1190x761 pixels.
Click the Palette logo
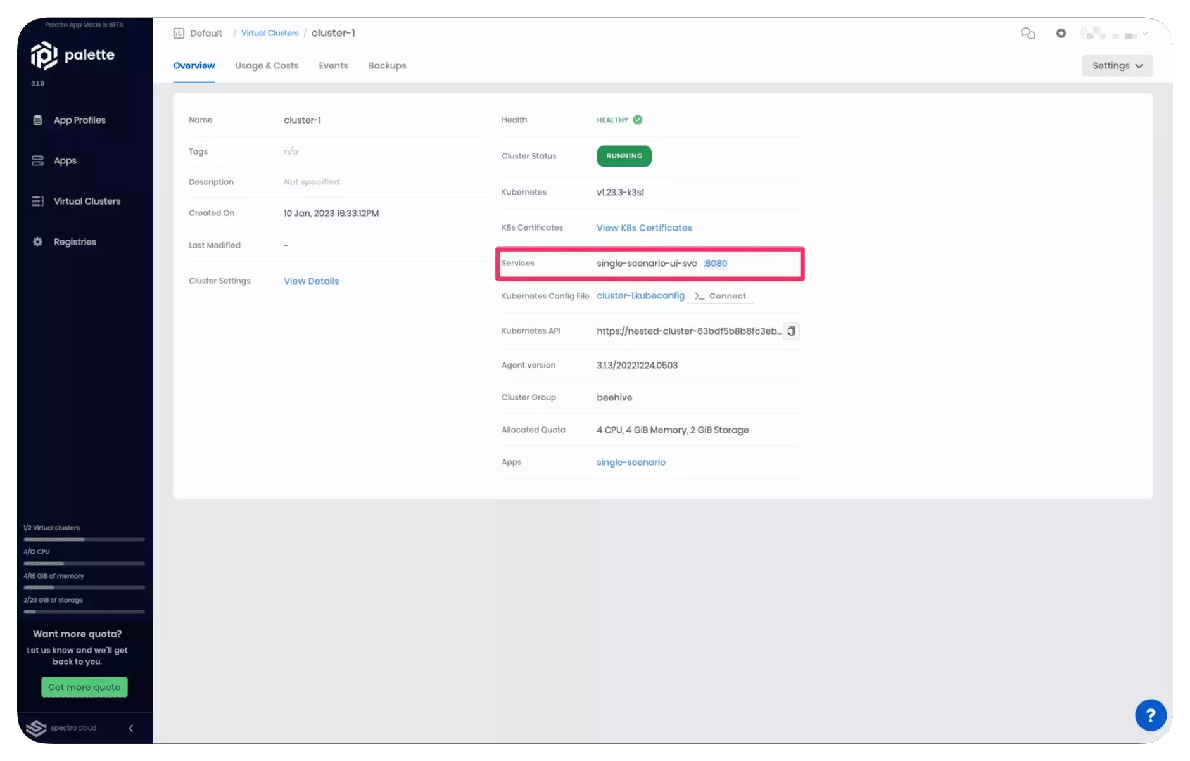(73, 55)
